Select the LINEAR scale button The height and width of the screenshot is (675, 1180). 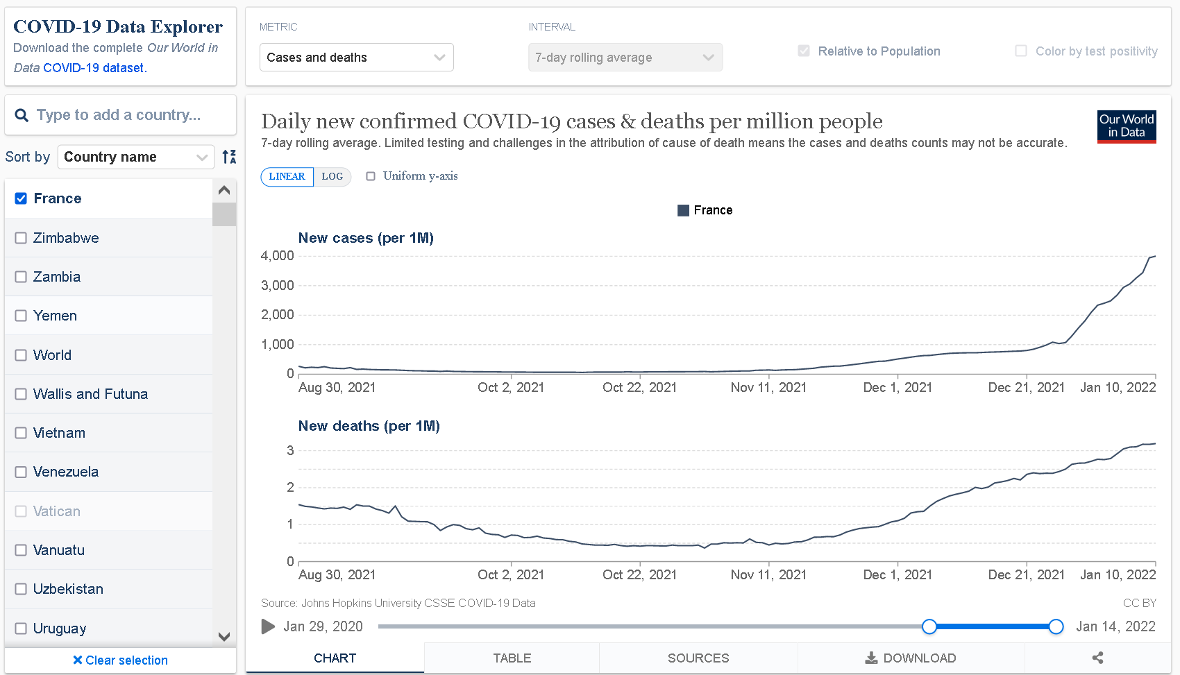[x=287, y=176]
